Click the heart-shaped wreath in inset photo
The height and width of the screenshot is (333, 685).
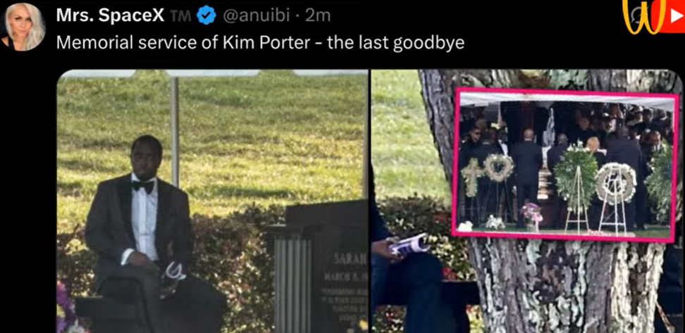[x=498, y=168]
